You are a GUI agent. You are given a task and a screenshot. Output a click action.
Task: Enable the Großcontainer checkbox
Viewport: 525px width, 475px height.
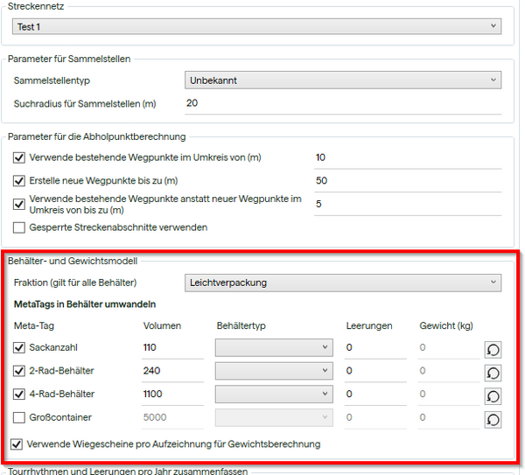(20, 418)
